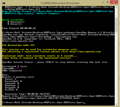120x107 pixels.
Task: Close the cmd.exe window
Action: (x=114, y=2)
